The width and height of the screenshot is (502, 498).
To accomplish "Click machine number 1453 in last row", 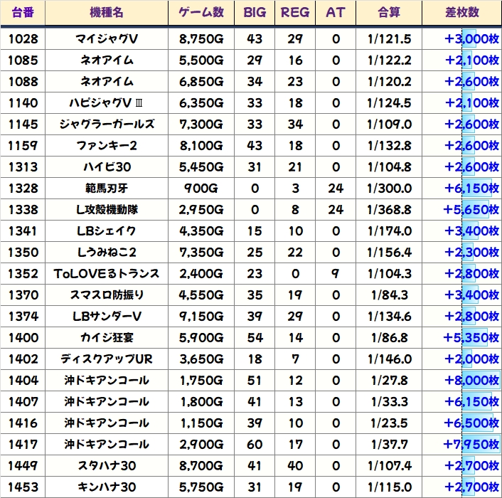I will click(x=23, y=487).
